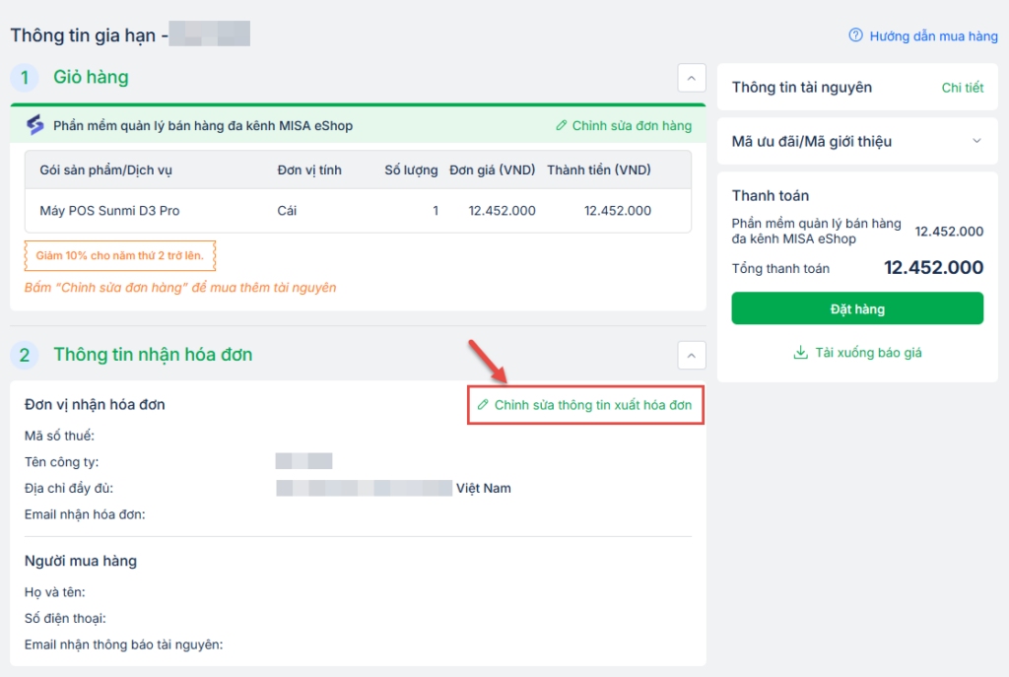This screenshot has width=1009, height=677.
Task: Click the Mã số thuế label
Action: point(59,436)
